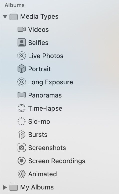Click the Time-lapse dotted circle icon
The image size is (119, 194).
tap(22, 108)
